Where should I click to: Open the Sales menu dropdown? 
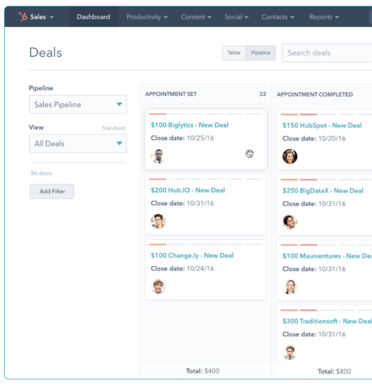[42, 17]
